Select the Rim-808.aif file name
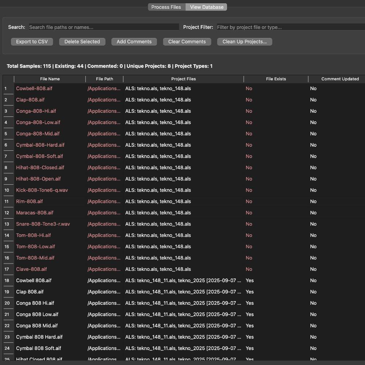 point(29,201)
